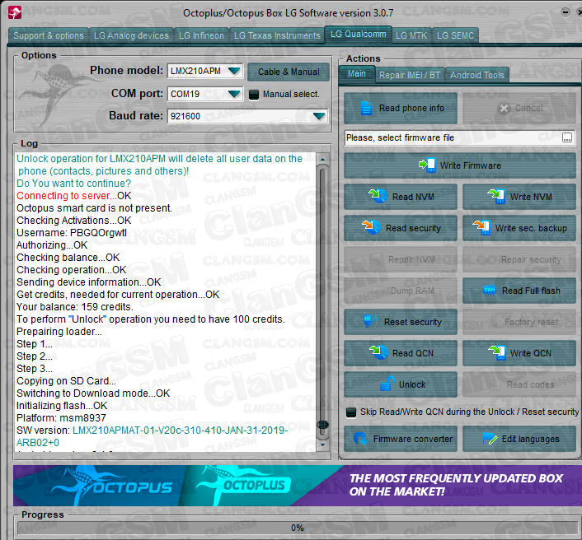Click the Write Firmware label
Viewport: 582px width, 540px height.
(470, 165)
